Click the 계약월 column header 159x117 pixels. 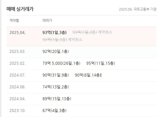point(14,20)
